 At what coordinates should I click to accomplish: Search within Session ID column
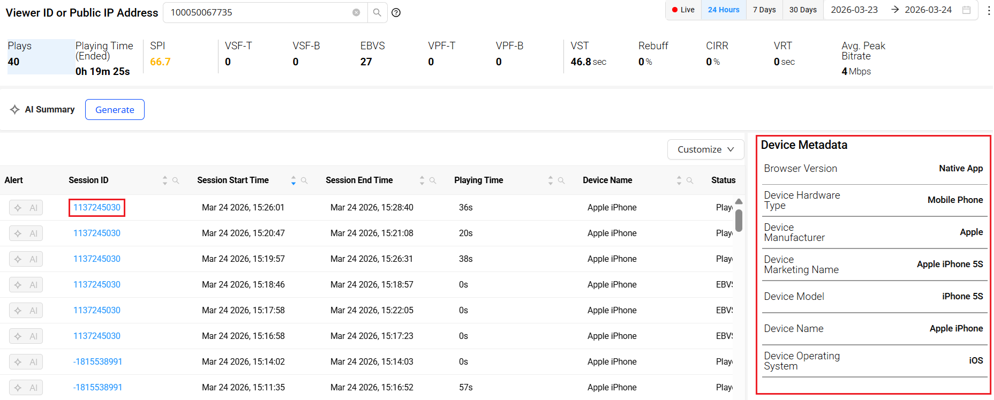point(176,180)
